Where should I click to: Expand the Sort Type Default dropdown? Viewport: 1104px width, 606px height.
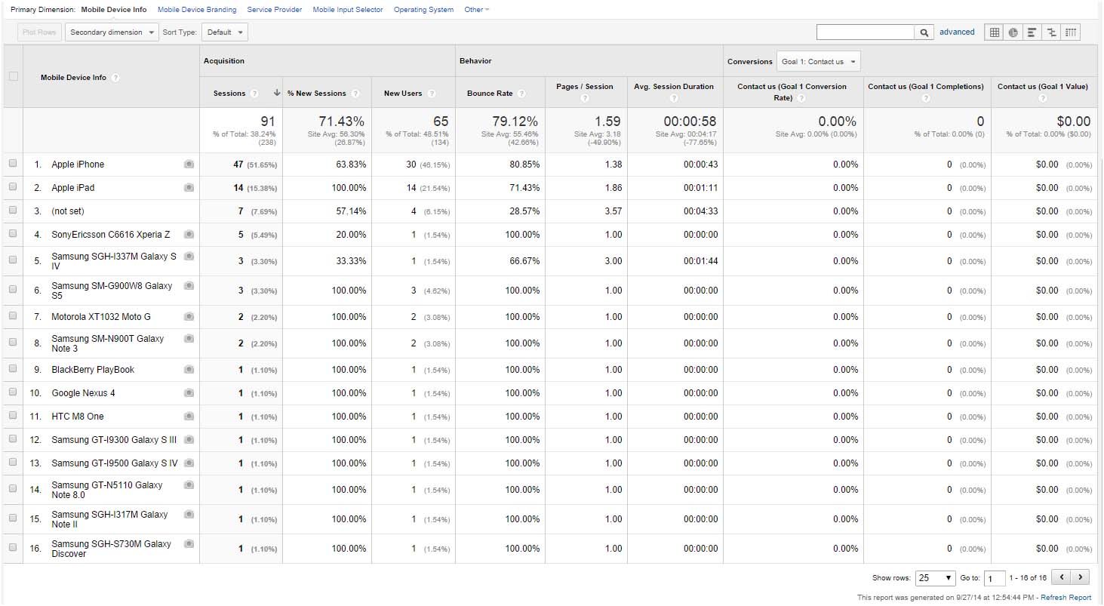pyautogui.click(x=224, y=32)
